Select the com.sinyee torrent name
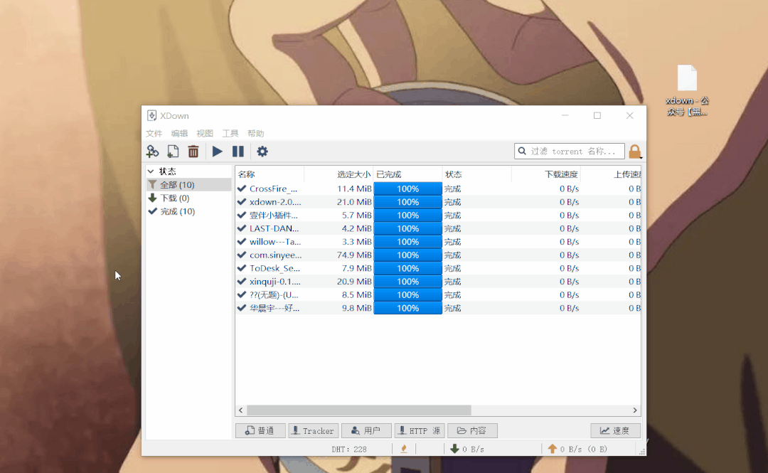This screenshot has width=768, height=473. point(276,255)
